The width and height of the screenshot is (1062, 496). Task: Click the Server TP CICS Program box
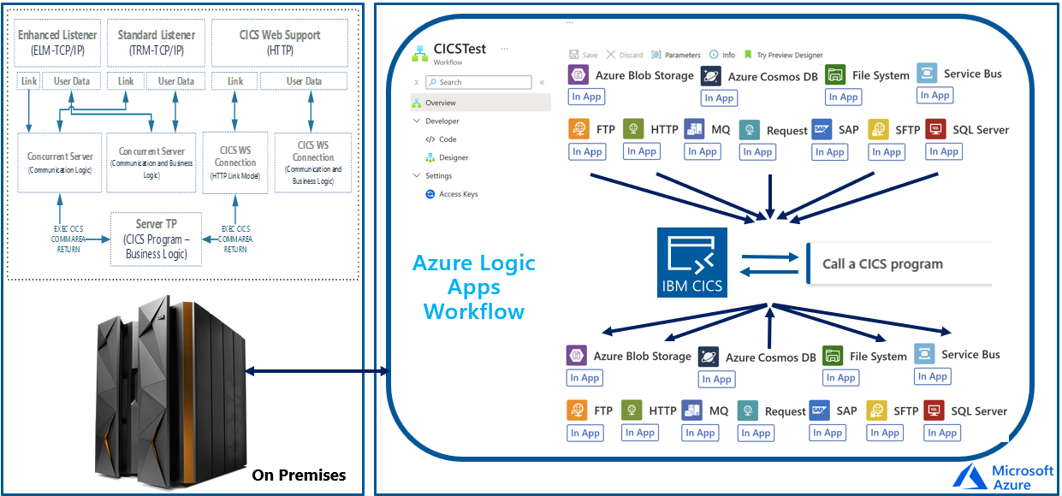[156, 238]
